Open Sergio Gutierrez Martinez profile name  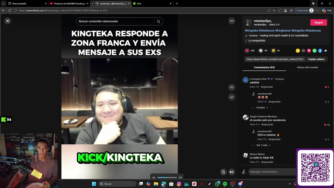(x=263, y=116)
